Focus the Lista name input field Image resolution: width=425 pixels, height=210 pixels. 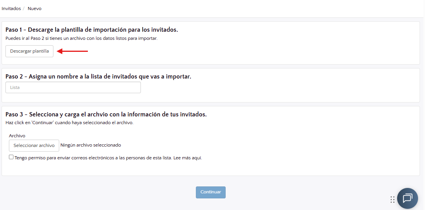73,87
